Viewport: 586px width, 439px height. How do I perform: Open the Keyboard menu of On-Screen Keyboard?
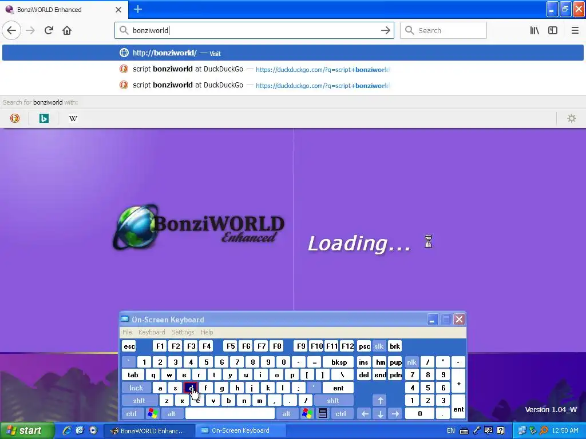pos(151,332)
